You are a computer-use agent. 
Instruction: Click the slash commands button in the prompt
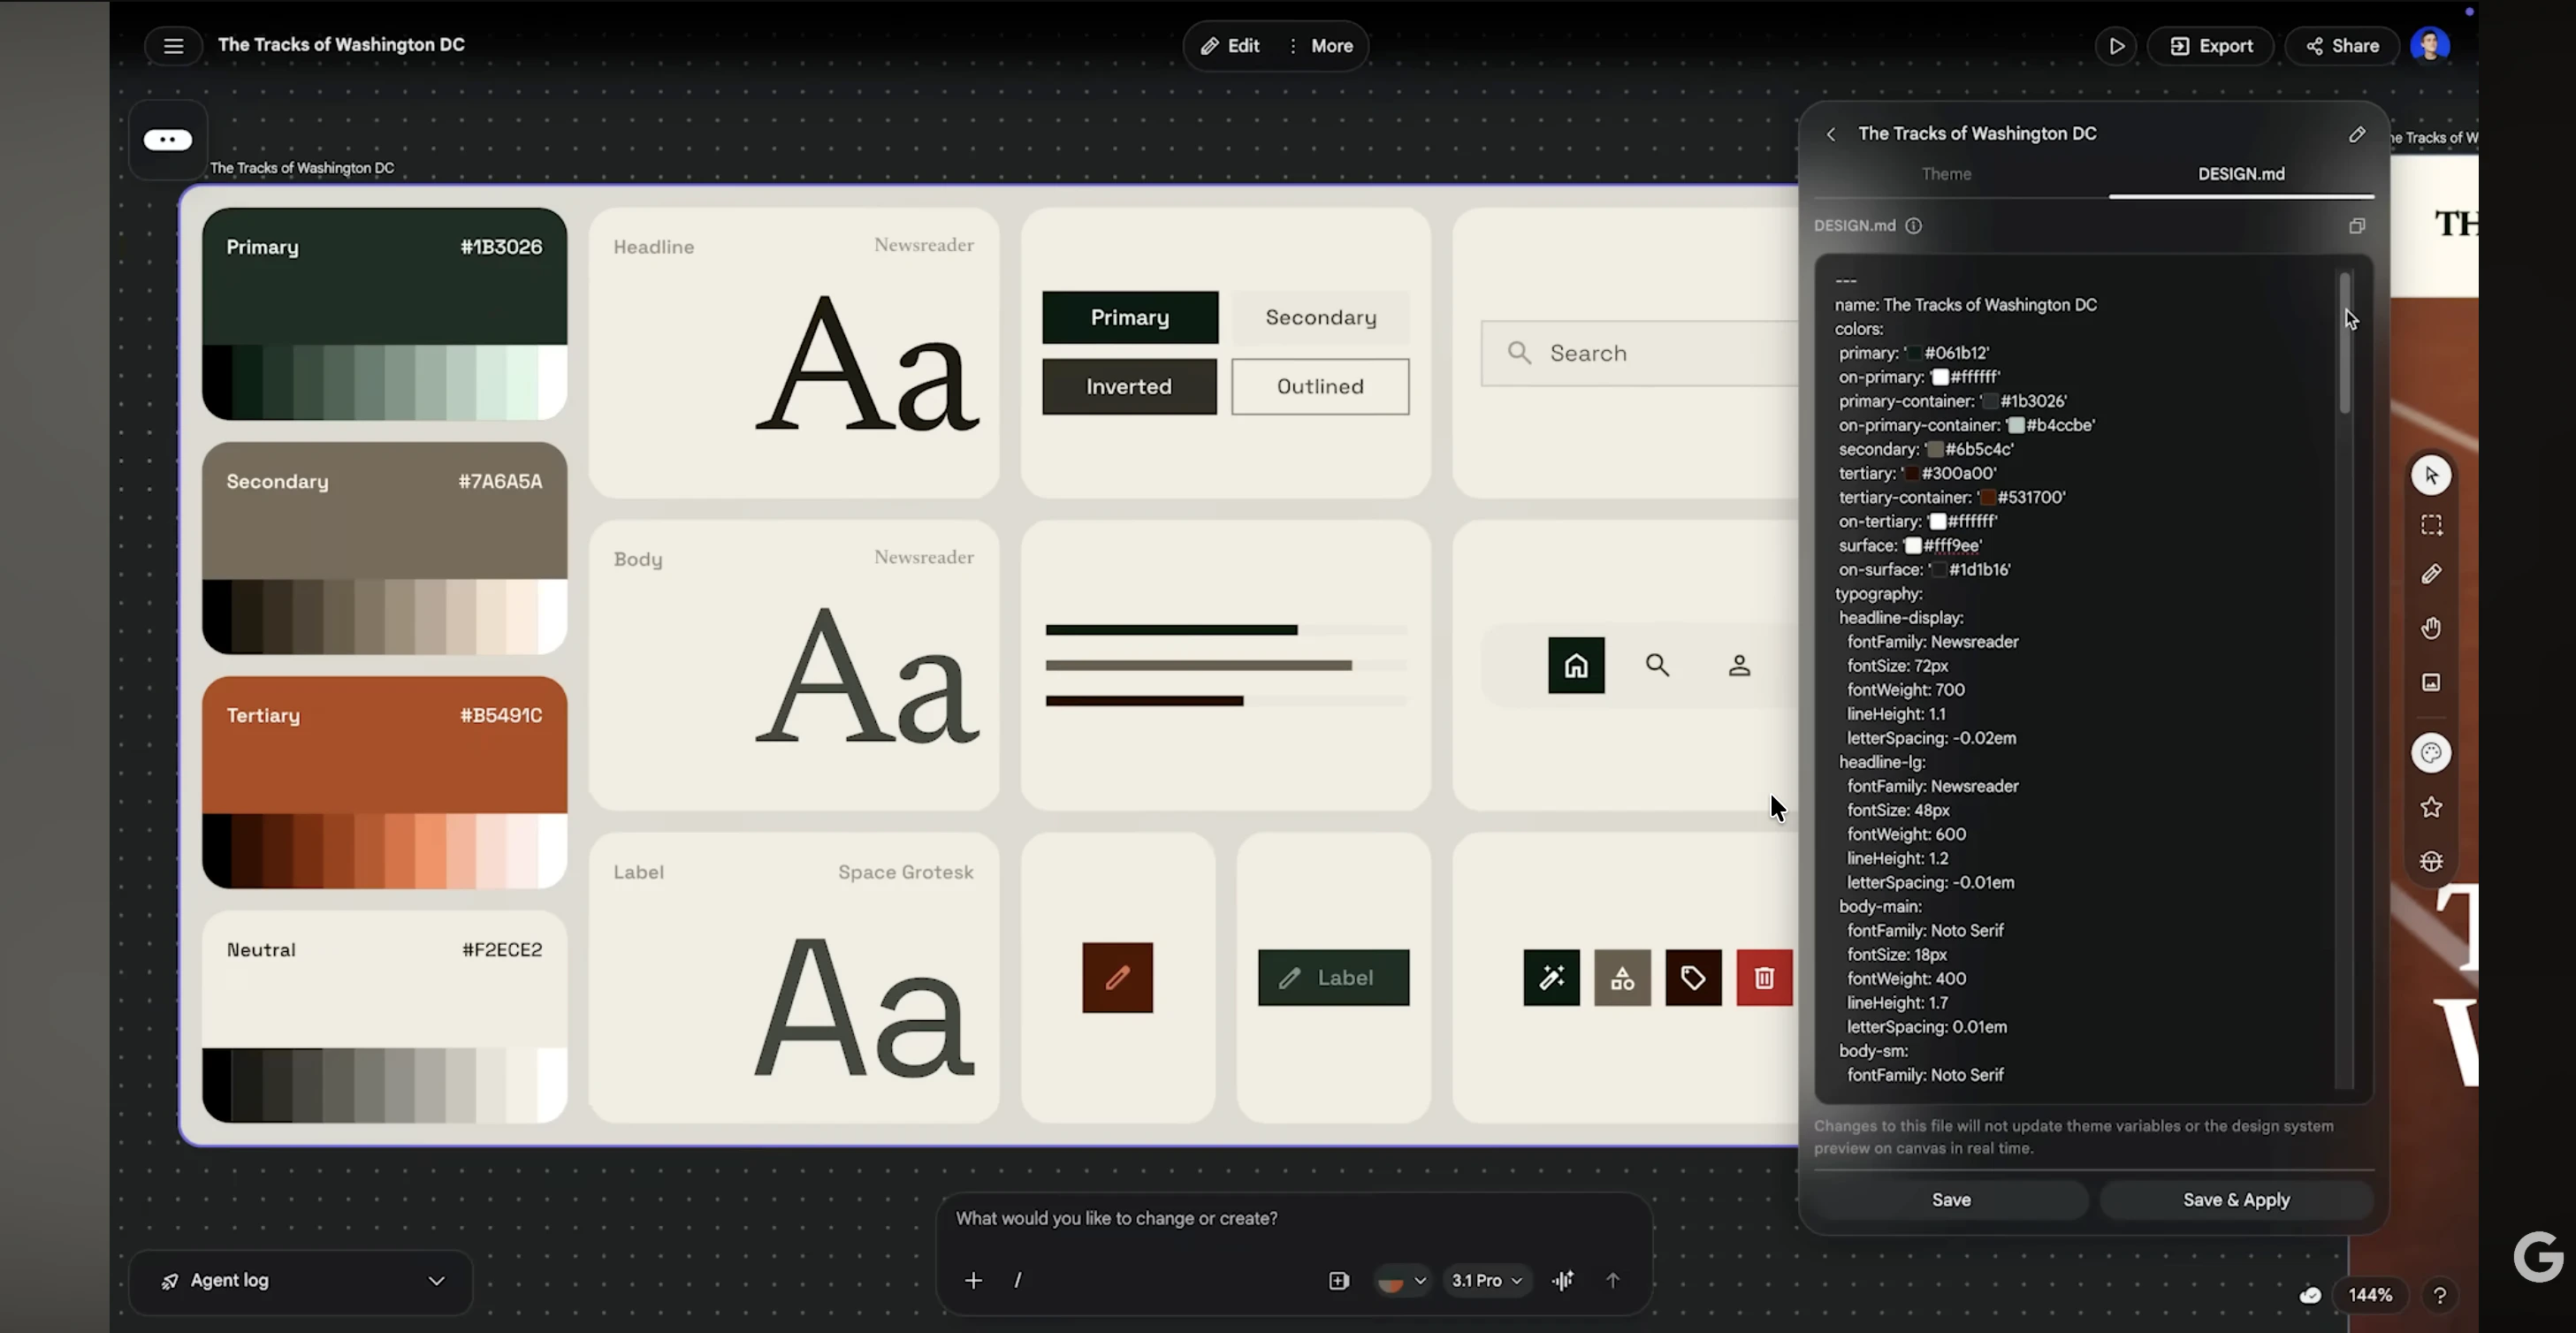(1017, 1281)
